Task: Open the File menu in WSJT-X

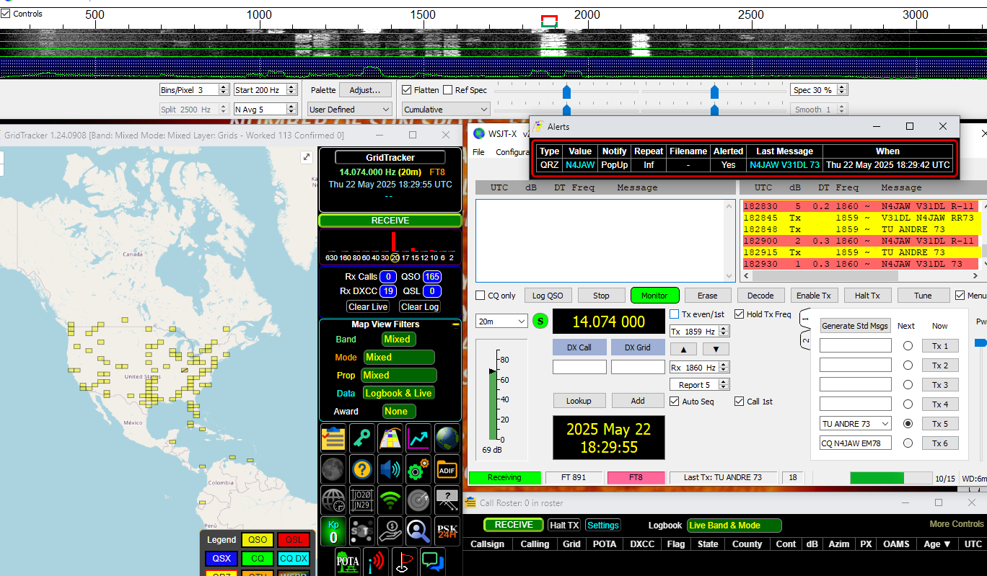Action: (x=478, y=152)
